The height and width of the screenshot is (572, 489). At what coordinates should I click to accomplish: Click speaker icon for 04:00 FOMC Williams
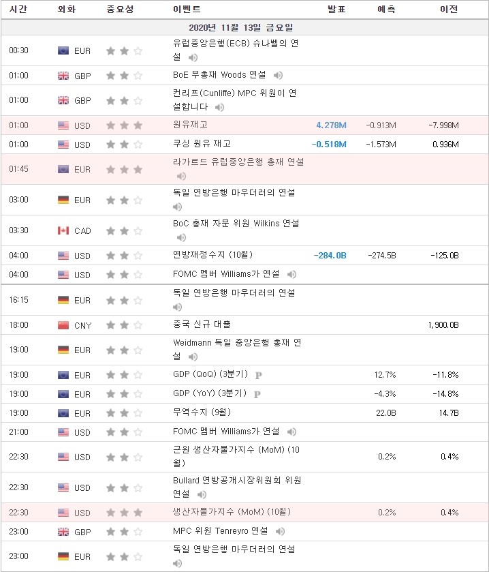tap(291, 274)
